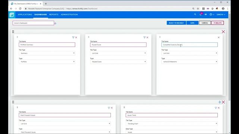Grab Most Prevalent Issues tile handle

(18, 108)
